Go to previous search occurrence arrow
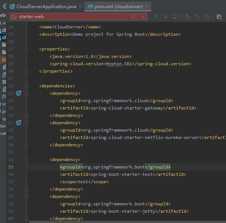The image size is (226, 223). pos(156,17)
